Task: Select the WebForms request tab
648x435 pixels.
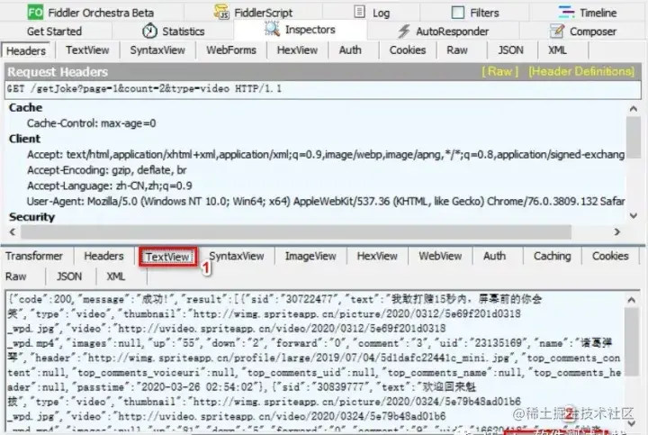Action: coord(231,50)
